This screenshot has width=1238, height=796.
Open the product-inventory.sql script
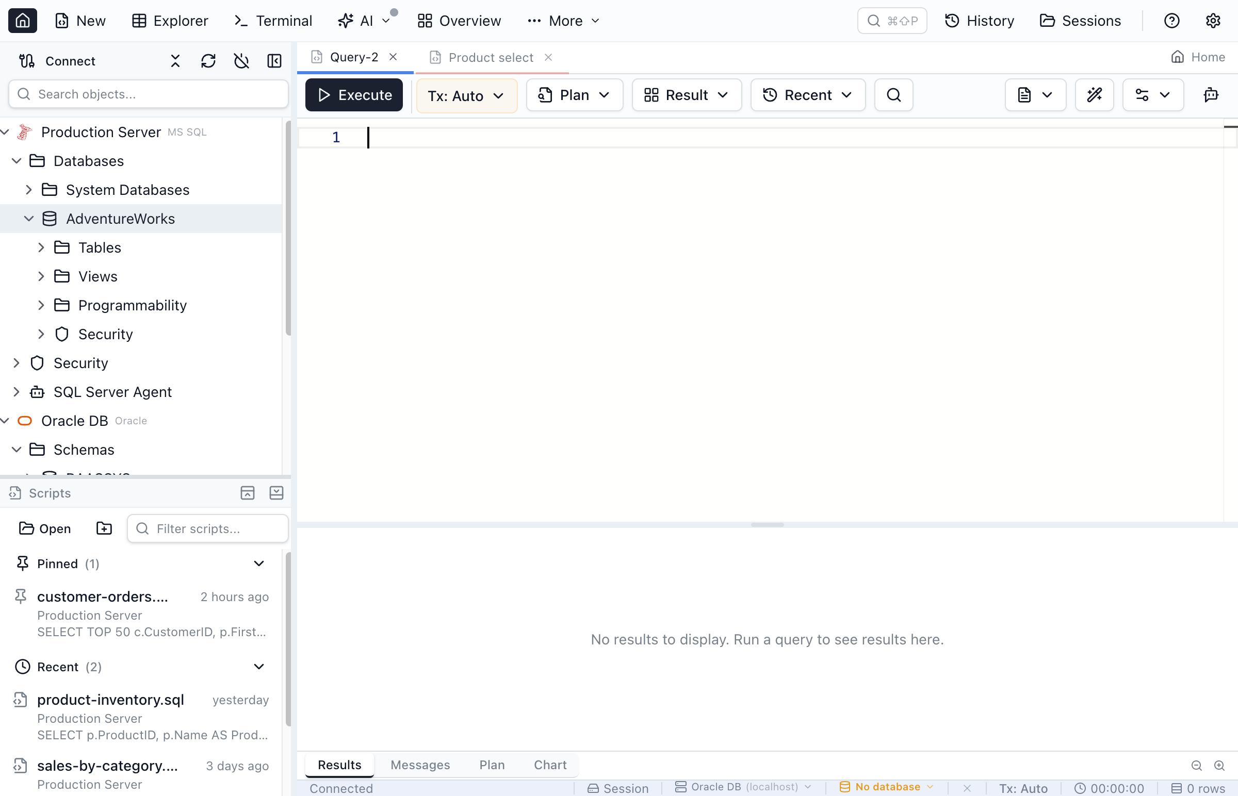click(x=141, y=718)
